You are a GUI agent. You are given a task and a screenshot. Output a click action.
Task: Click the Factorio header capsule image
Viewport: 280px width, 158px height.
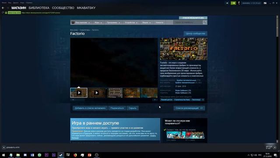click(184, 49)
